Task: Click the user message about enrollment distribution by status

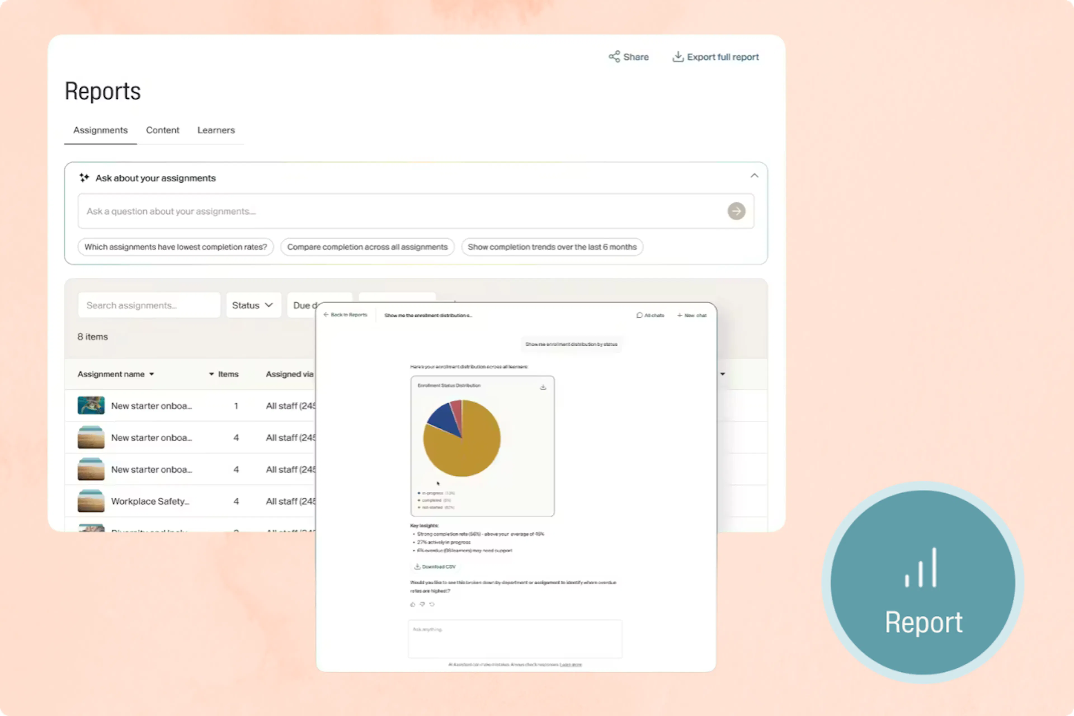Action: pos(571,344)
